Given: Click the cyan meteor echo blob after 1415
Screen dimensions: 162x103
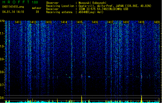Looking at the screenshot, I should coord(89,77).
